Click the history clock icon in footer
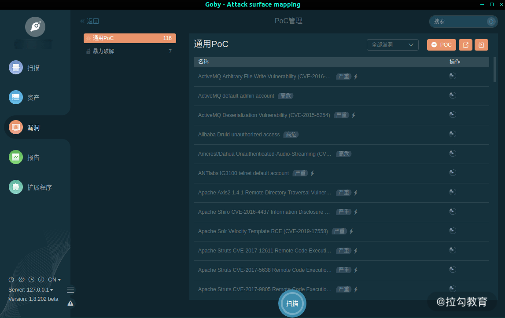Screen dimensions: 505x318 click(x=31, y=279)
